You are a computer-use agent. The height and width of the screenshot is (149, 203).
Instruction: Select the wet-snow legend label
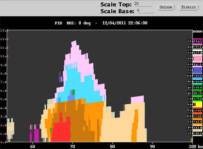tap(195, 76)
